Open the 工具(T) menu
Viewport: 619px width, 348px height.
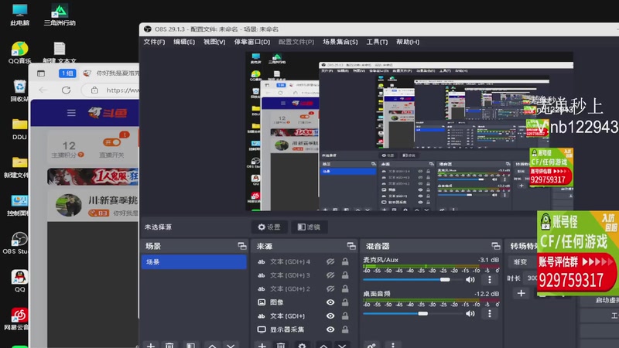(x=377, y=42)
